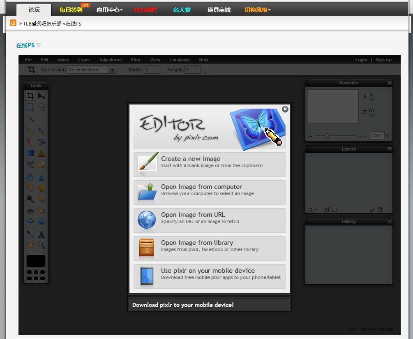Viewport: 413px width, 339px height.
Task: Click the Sign up link
Action: pyautogui.click(x=383, y=60)
